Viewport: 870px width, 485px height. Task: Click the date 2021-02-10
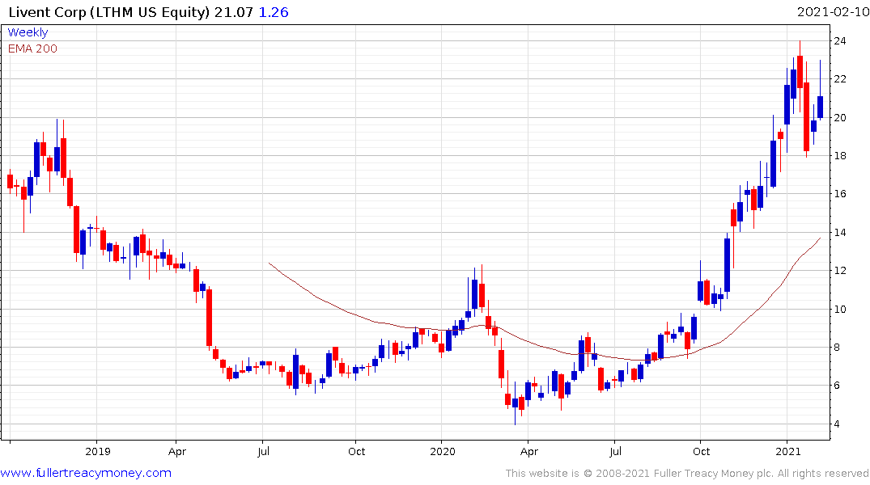[x=833, y=12]
